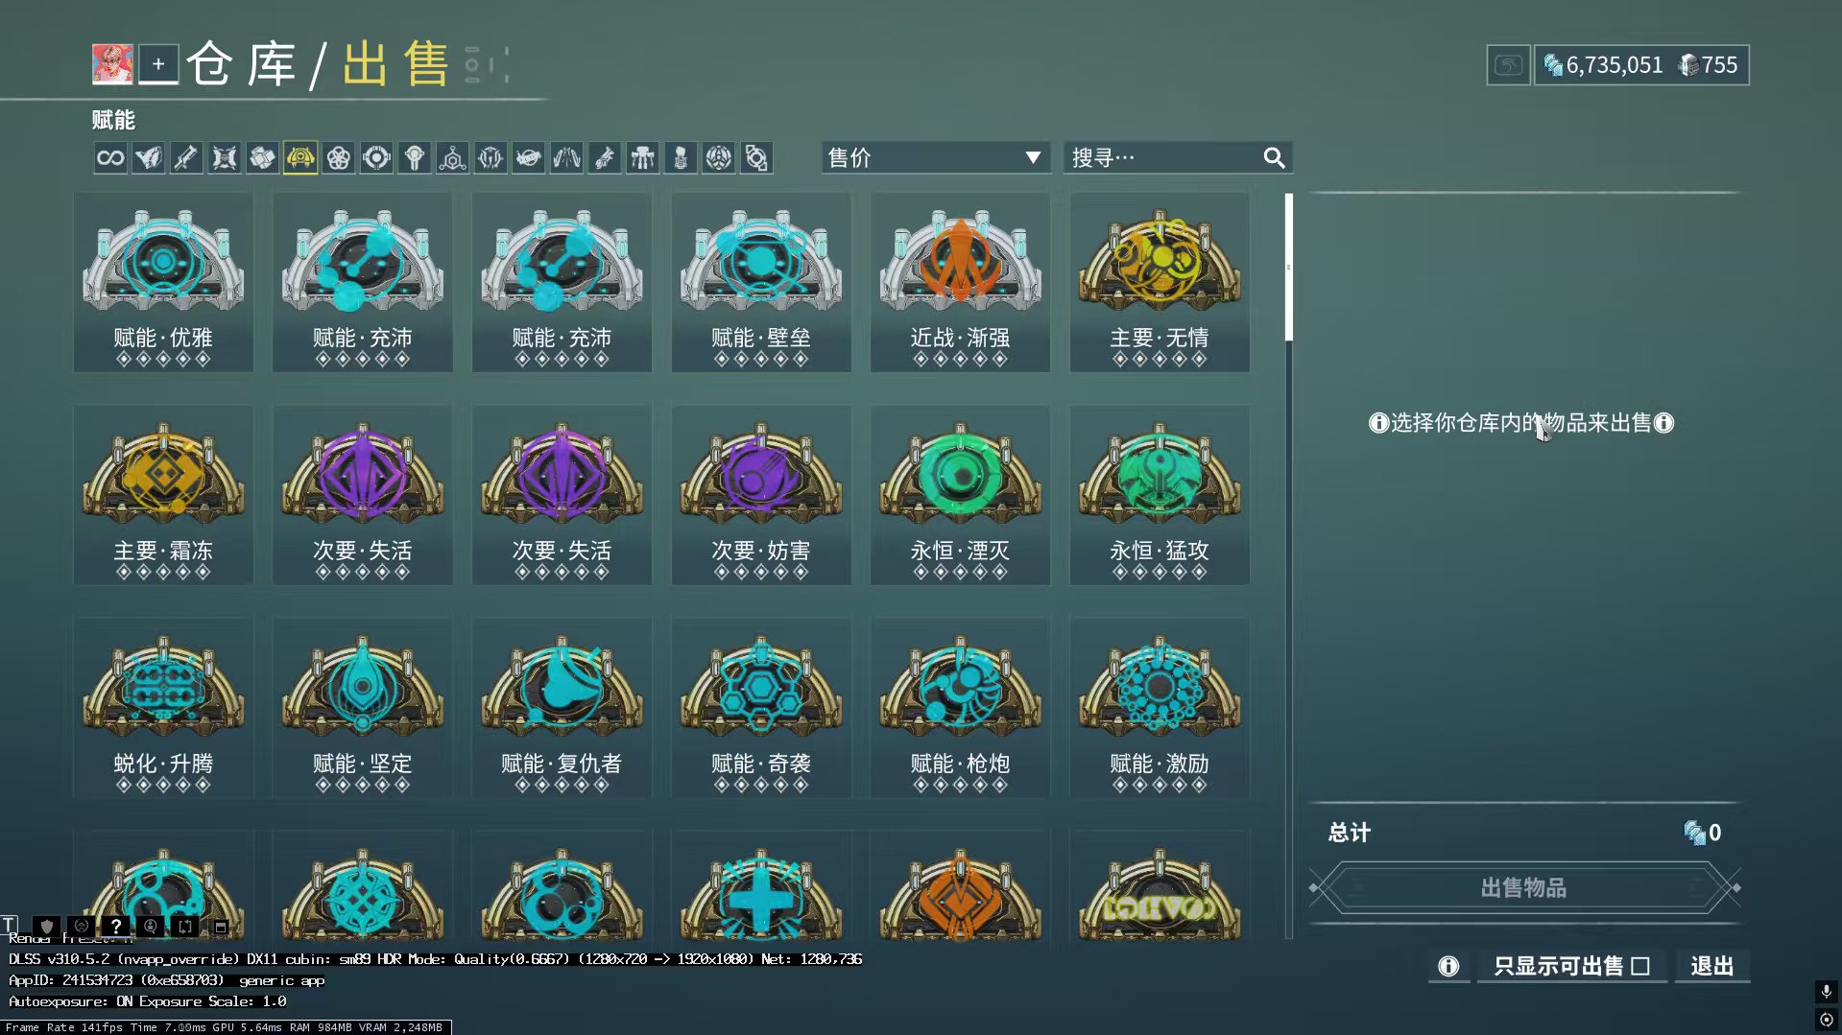
Task: Select the resource cubes category filter
Action: pyautogui.click(x=262, y=158)
